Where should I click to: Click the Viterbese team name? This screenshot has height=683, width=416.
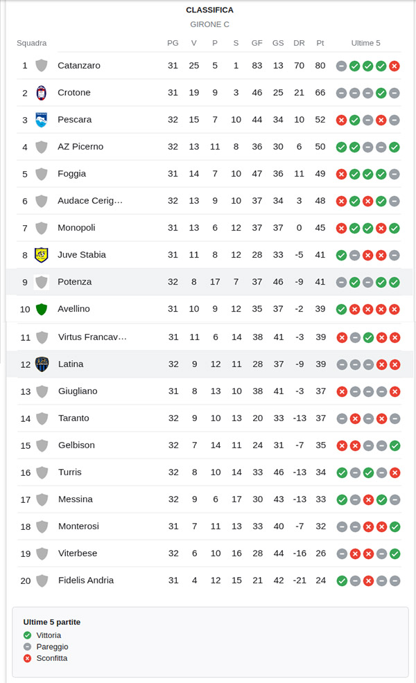click(78, 553)
